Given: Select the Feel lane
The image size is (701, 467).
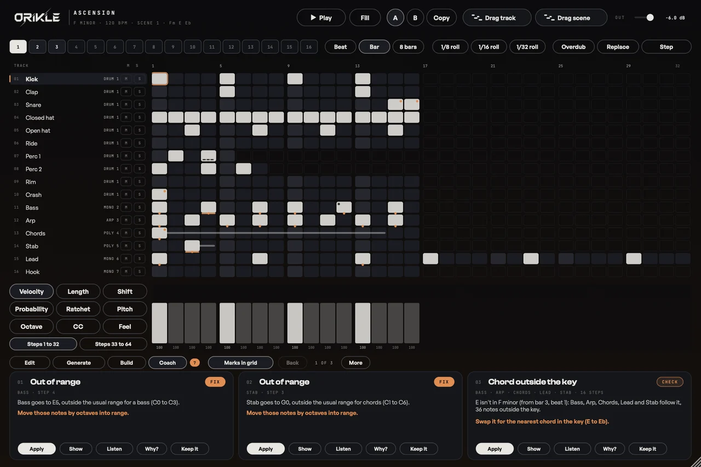Looking at the screenshot, I should [125, 326].
